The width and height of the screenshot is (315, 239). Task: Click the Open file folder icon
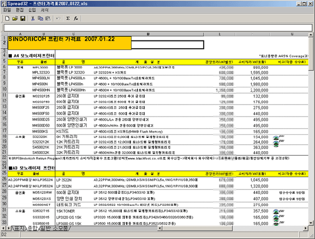pos(15,19)
